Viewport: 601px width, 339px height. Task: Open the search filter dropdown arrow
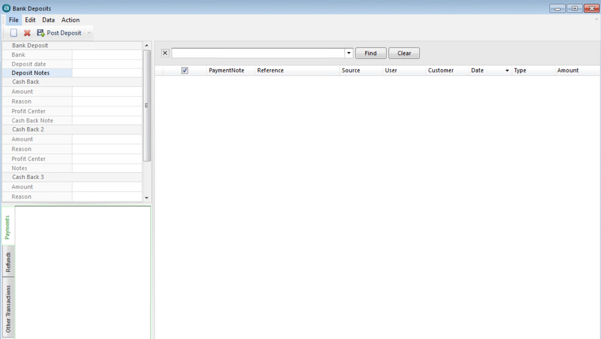[349, 53]
